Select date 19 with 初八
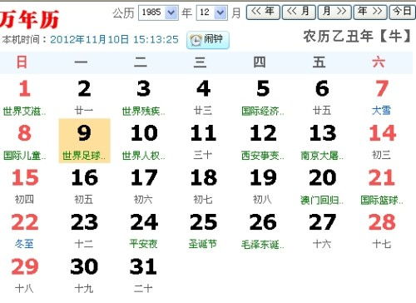This screenshot has height=303, width=416. tap(263, 186)
